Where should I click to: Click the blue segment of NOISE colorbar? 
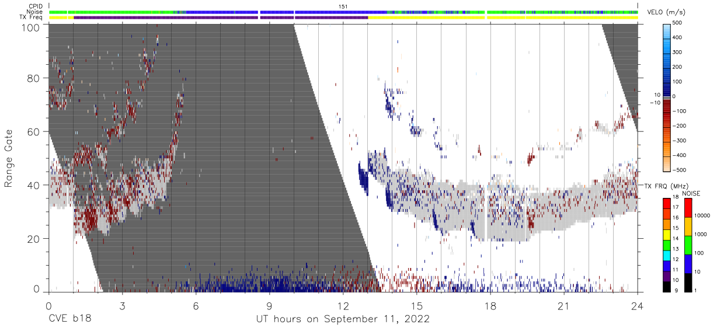click(x=688, y=263)
